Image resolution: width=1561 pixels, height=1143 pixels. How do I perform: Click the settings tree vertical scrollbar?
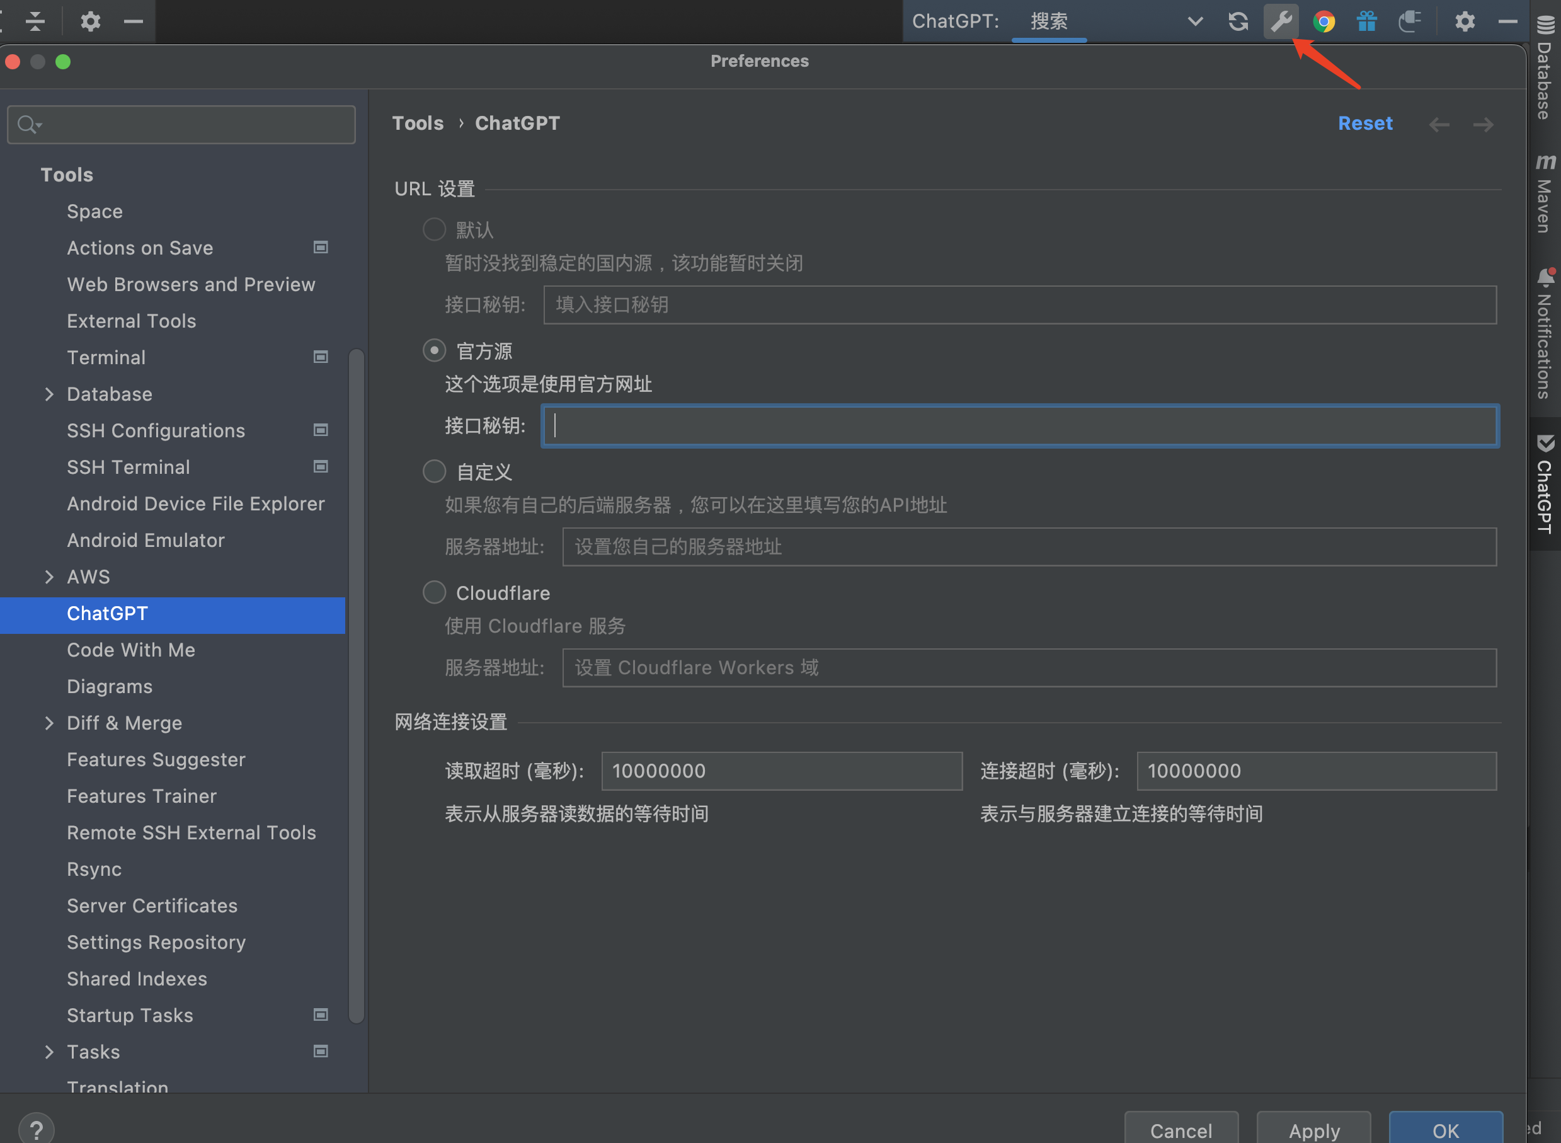tap(356, 685)
